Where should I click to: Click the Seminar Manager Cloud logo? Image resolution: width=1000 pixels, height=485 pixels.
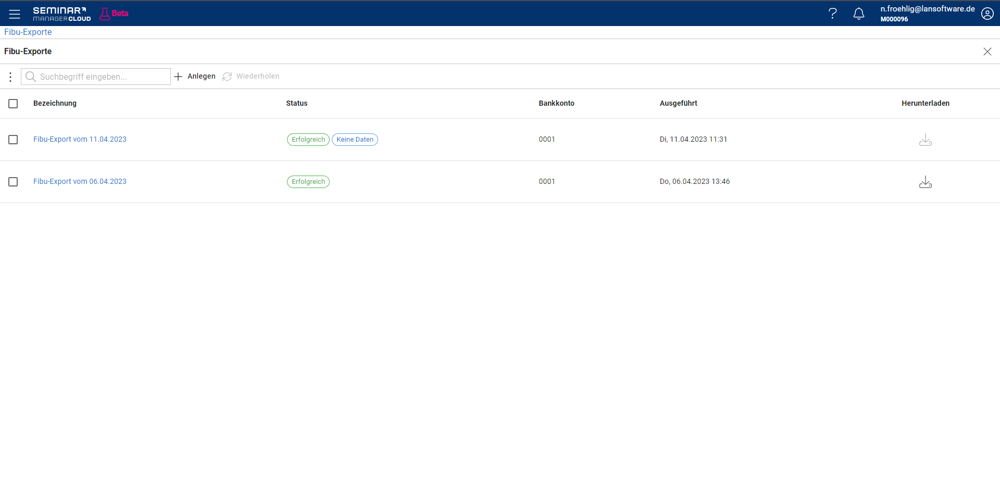(61, 14)
